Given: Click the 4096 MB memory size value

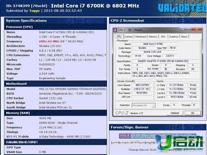Looking at the screenshot, I should (45, 118).
